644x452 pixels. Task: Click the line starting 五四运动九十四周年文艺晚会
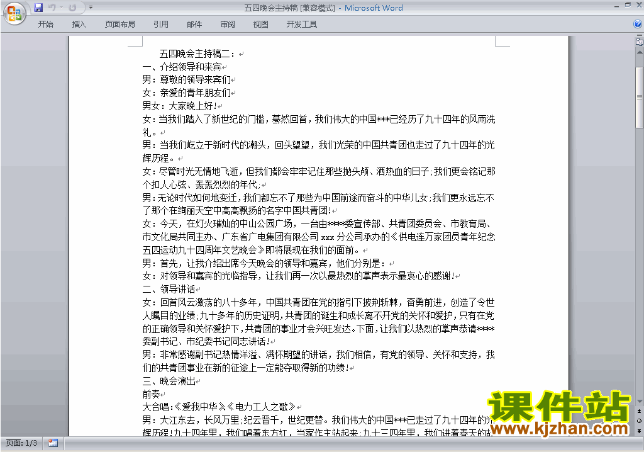(x=251, y=250)
